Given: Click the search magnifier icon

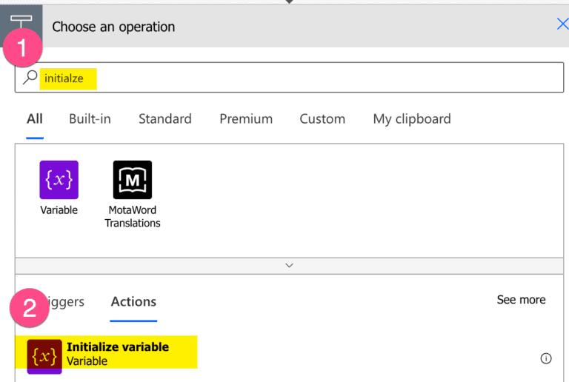Looking at the screenshot, I should pyautogui.click(x=30, y=77).
